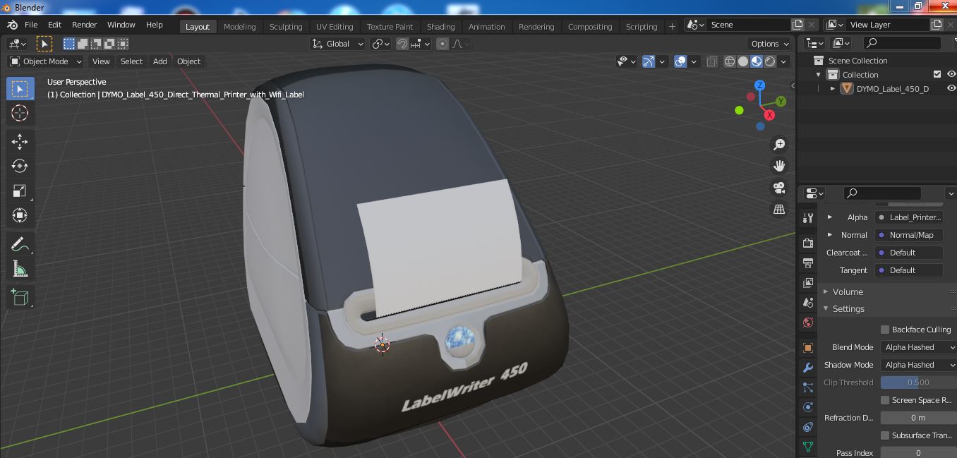Enable Screen Space Refraction checkbox

(885, 400)
